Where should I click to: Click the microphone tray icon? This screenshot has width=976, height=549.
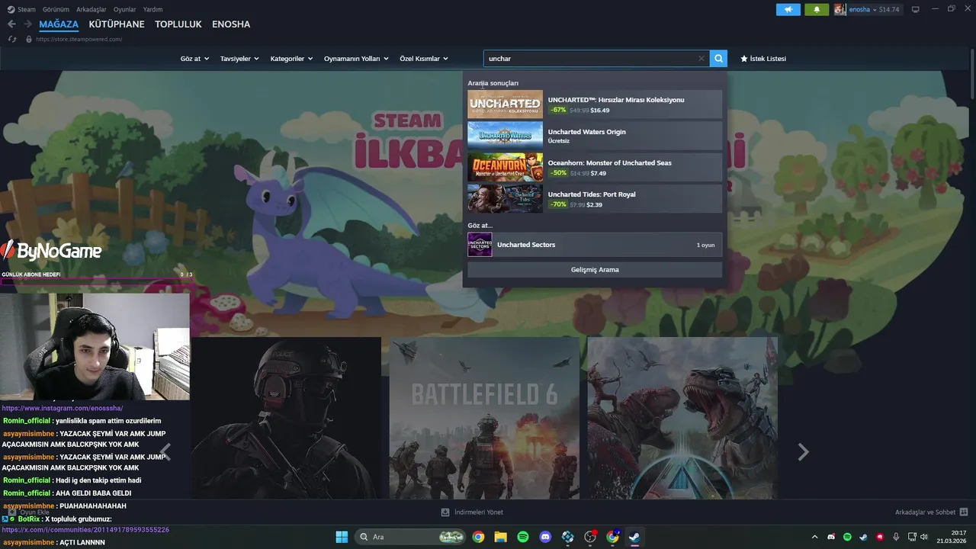tap(896, 537)
